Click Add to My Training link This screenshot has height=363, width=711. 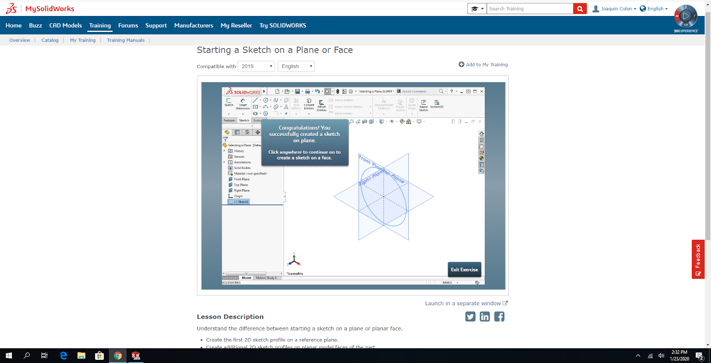(x=483, y=64)
